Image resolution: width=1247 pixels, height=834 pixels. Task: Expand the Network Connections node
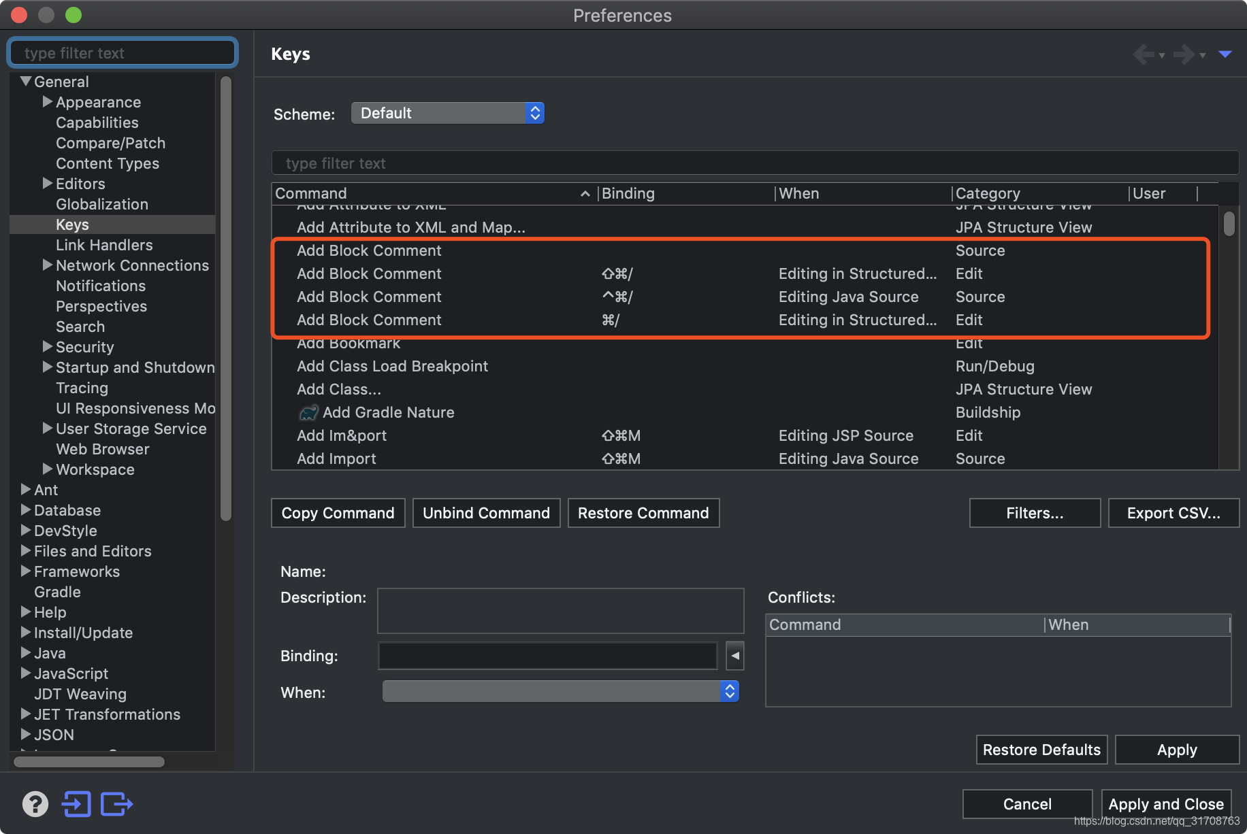pyautogui.click(x=48, y=265)
